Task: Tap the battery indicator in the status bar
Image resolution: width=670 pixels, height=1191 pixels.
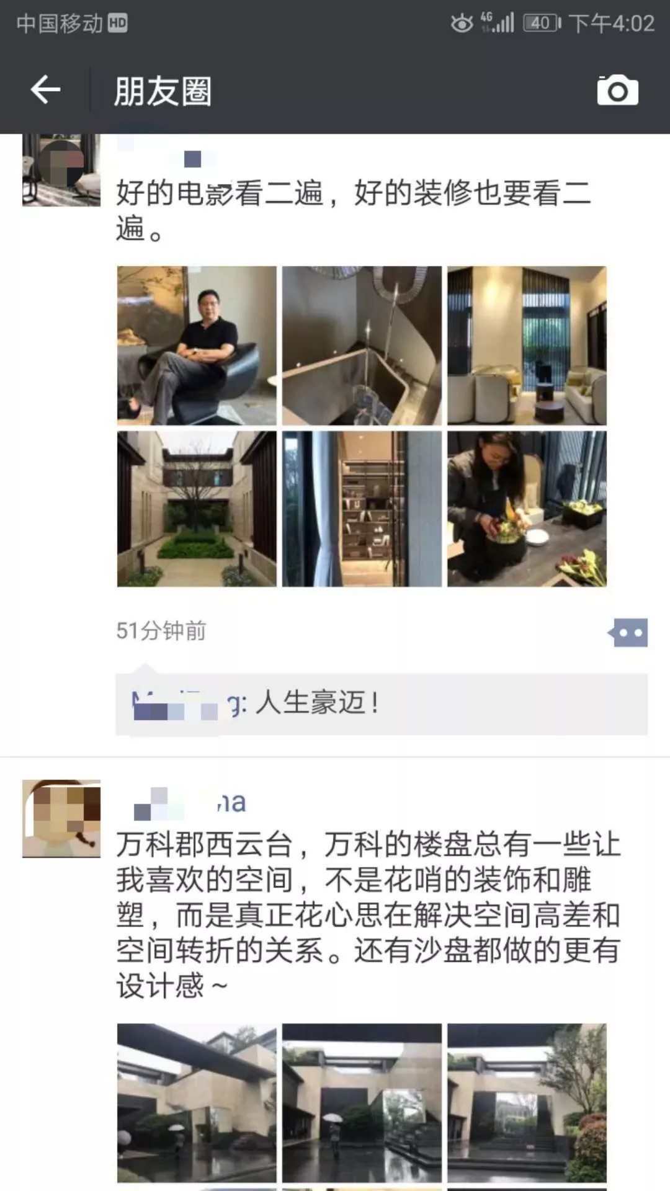Action: [x=542, y=24]
